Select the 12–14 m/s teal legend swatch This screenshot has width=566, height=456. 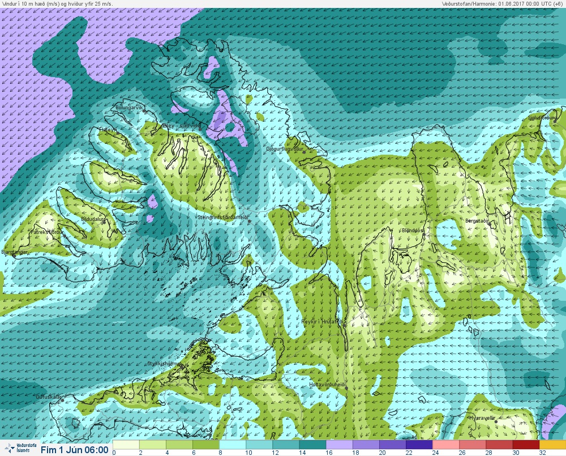pos(286,445)
